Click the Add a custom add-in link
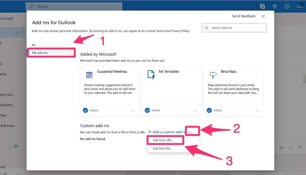Viewport: 306px width, 175px height. [x=167, y=132]
